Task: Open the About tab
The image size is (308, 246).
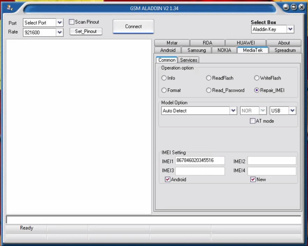Action: pos(285,42)
